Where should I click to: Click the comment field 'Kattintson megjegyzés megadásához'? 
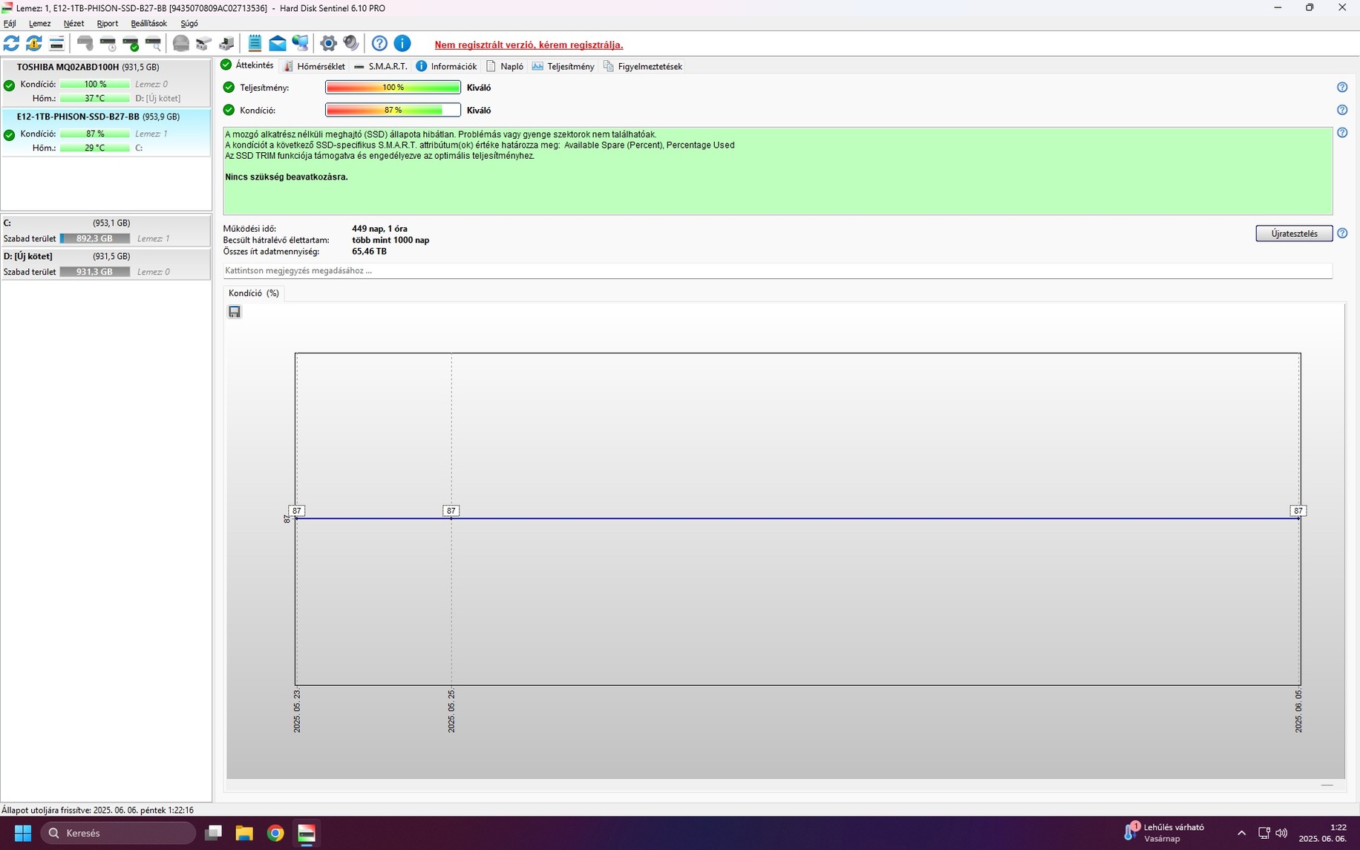(778, 271)
